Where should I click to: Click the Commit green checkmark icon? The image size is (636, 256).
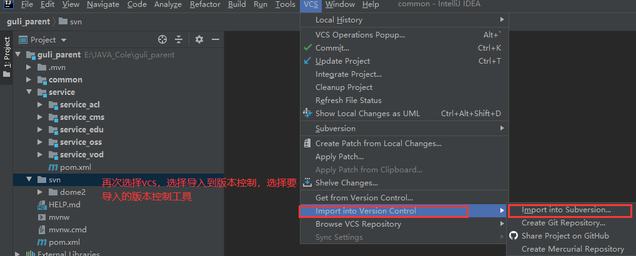pos(308,48)
